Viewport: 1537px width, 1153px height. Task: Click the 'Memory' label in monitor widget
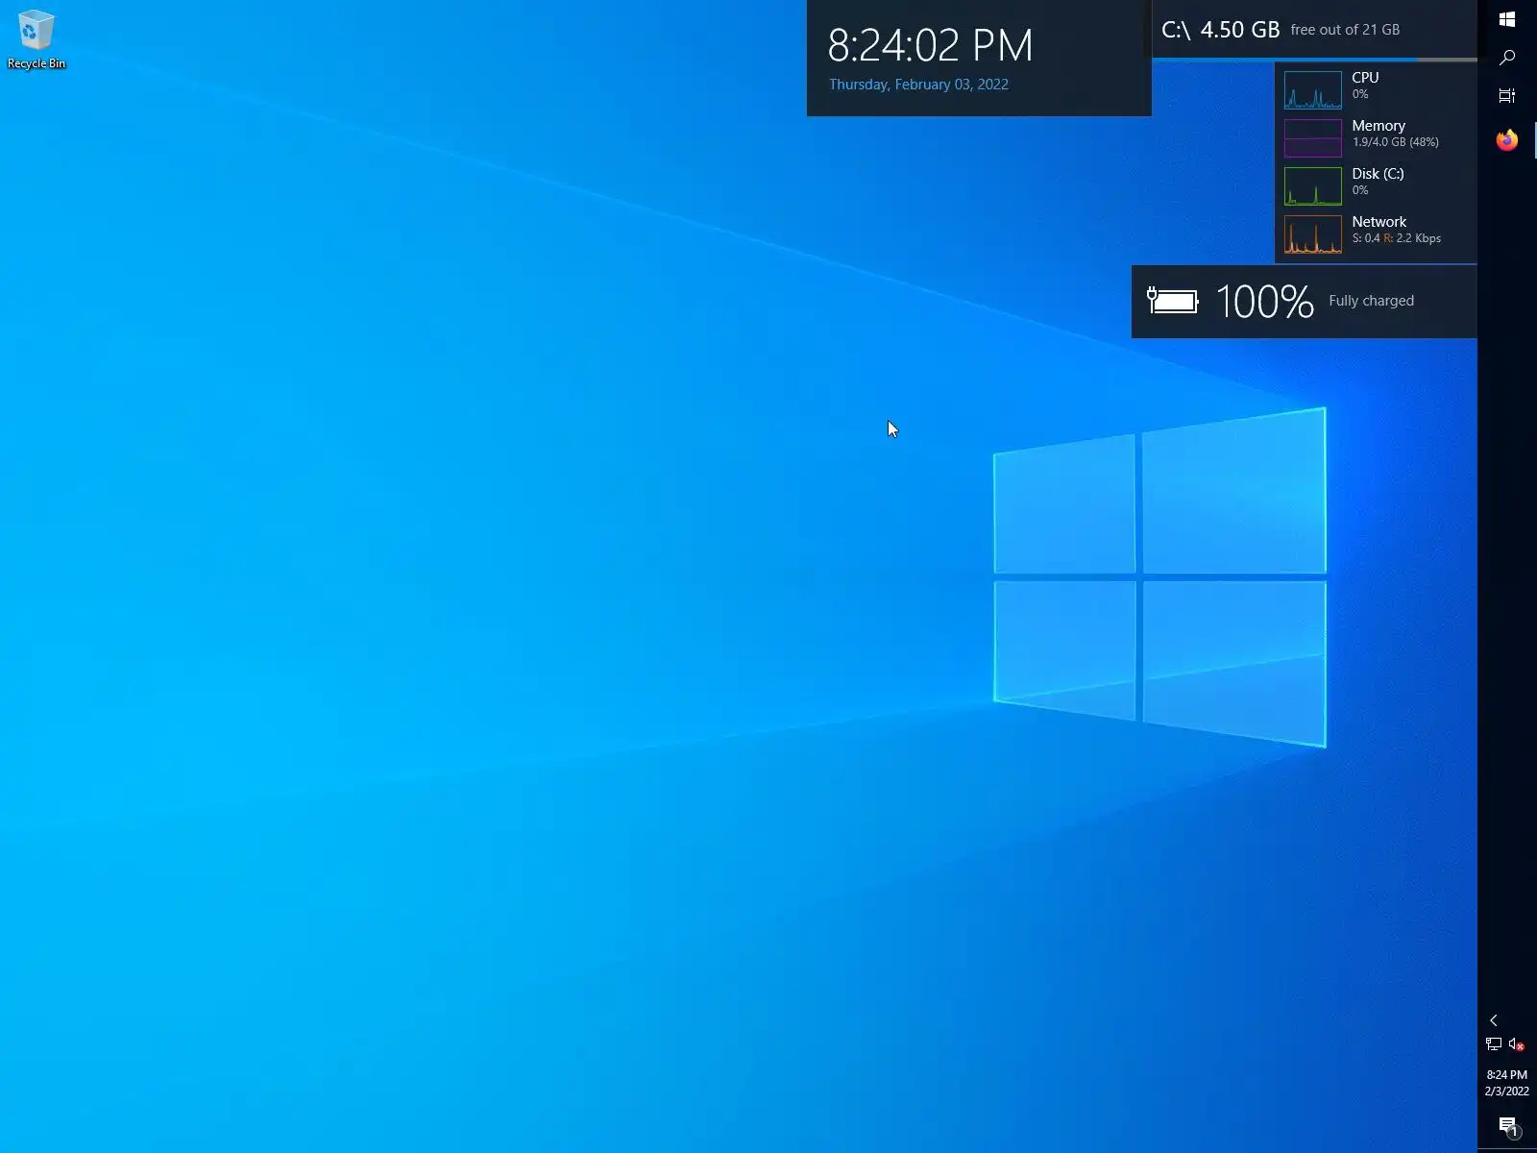[x=1378, y=126]
